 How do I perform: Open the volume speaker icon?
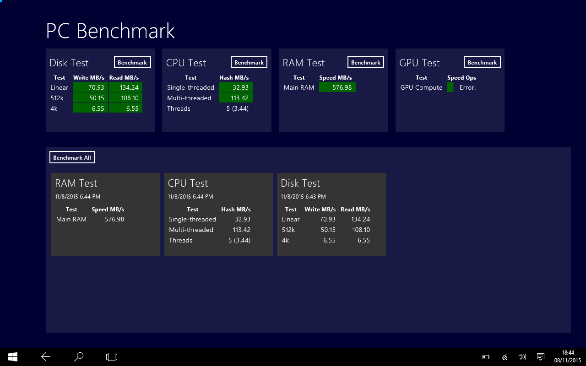(x=522, y=357)
